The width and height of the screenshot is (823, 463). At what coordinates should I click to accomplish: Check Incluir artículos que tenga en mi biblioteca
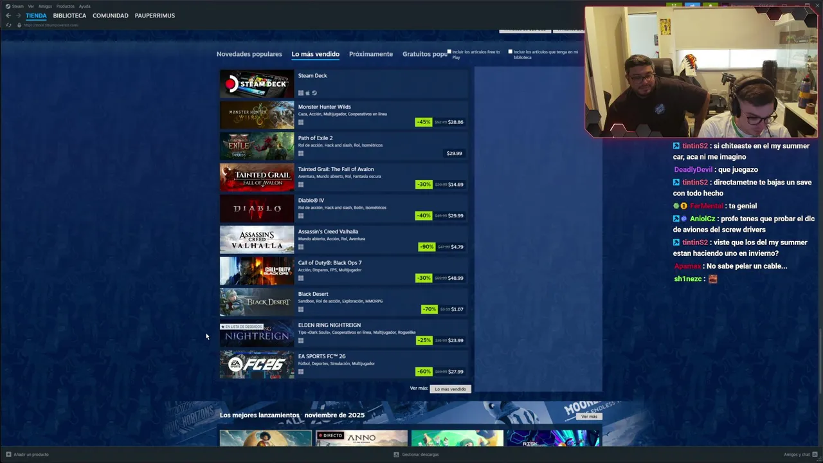[511, 52]
